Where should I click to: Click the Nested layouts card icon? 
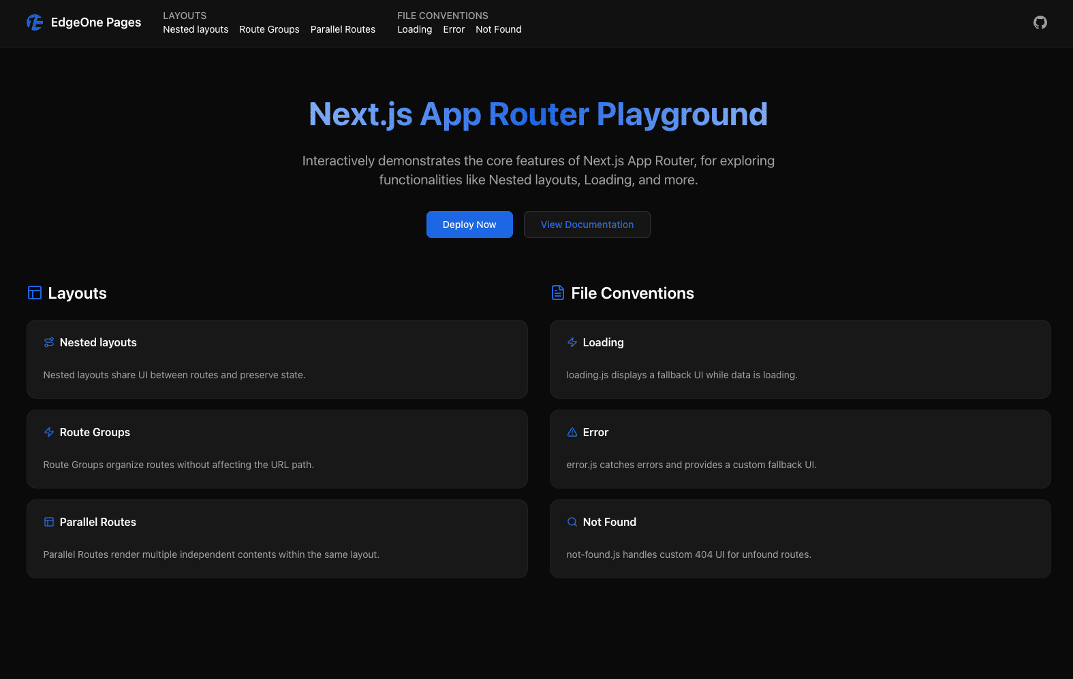click(x=49, y=342)
